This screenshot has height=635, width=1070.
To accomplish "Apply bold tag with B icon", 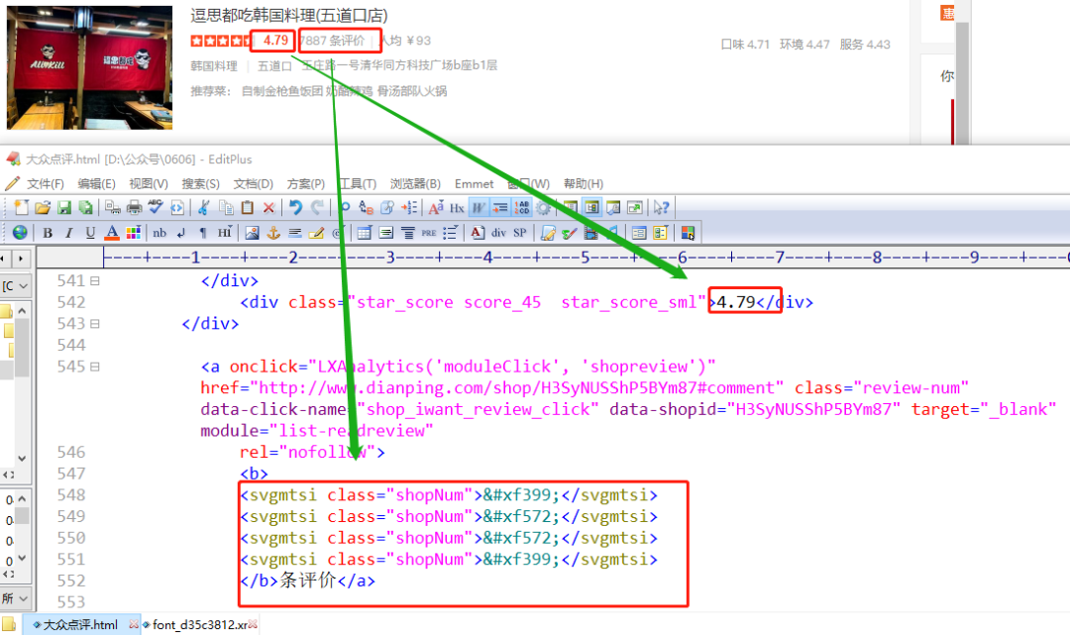I will (48, 233).
